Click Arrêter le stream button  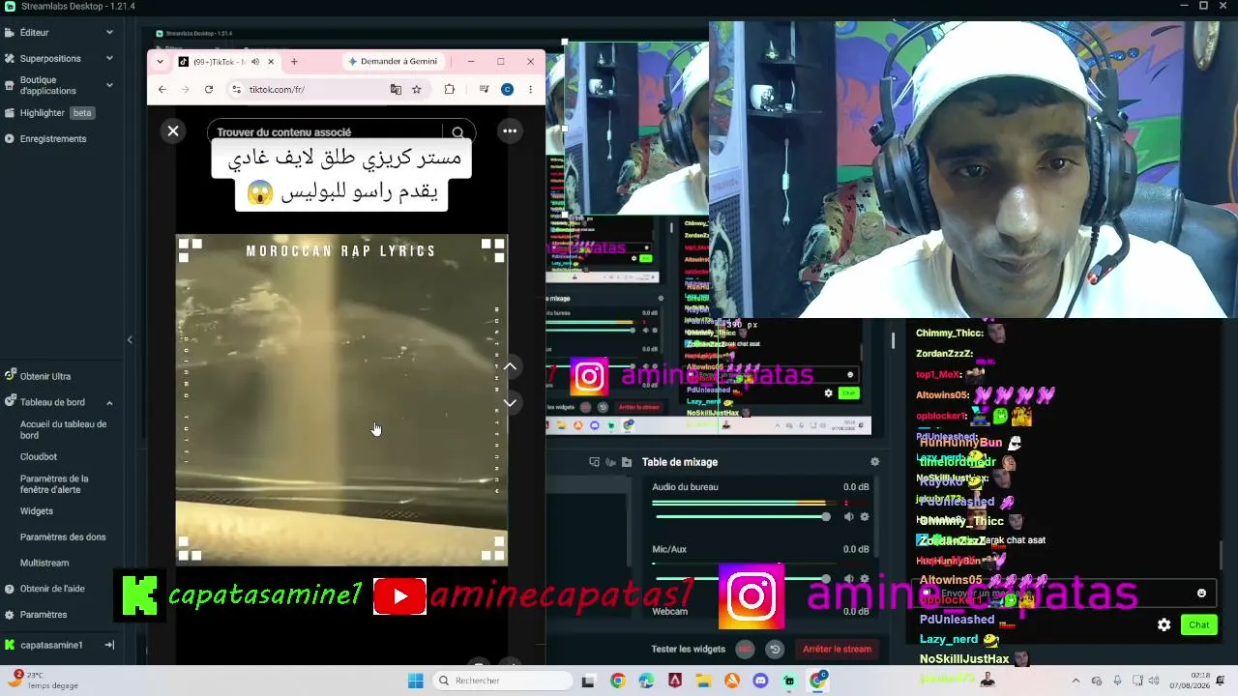pos(838,649)
